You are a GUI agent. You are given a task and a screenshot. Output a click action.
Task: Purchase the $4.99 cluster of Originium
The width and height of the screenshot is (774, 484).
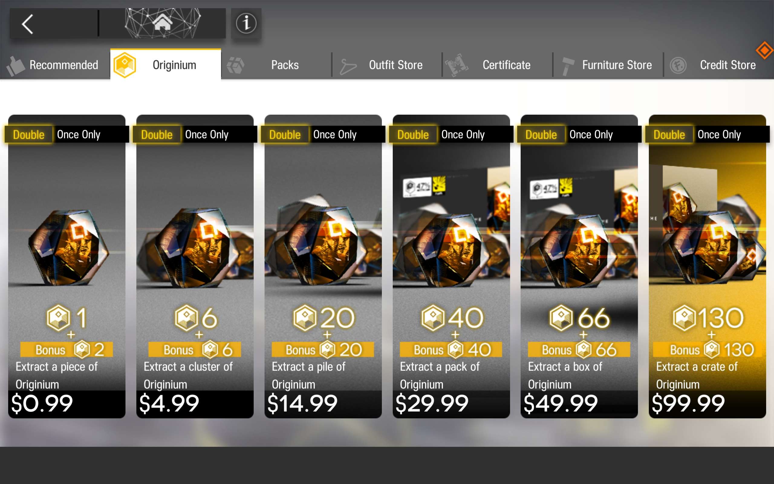(195, 266)
